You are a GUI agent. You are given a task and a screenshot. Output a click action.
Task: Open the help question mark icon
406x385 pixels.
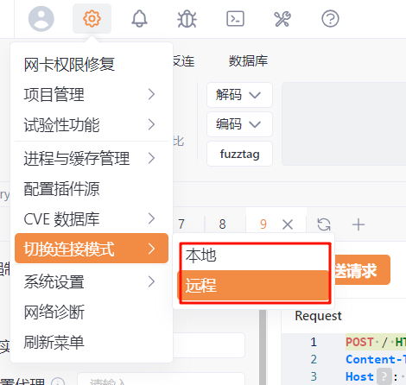(330, 19)
